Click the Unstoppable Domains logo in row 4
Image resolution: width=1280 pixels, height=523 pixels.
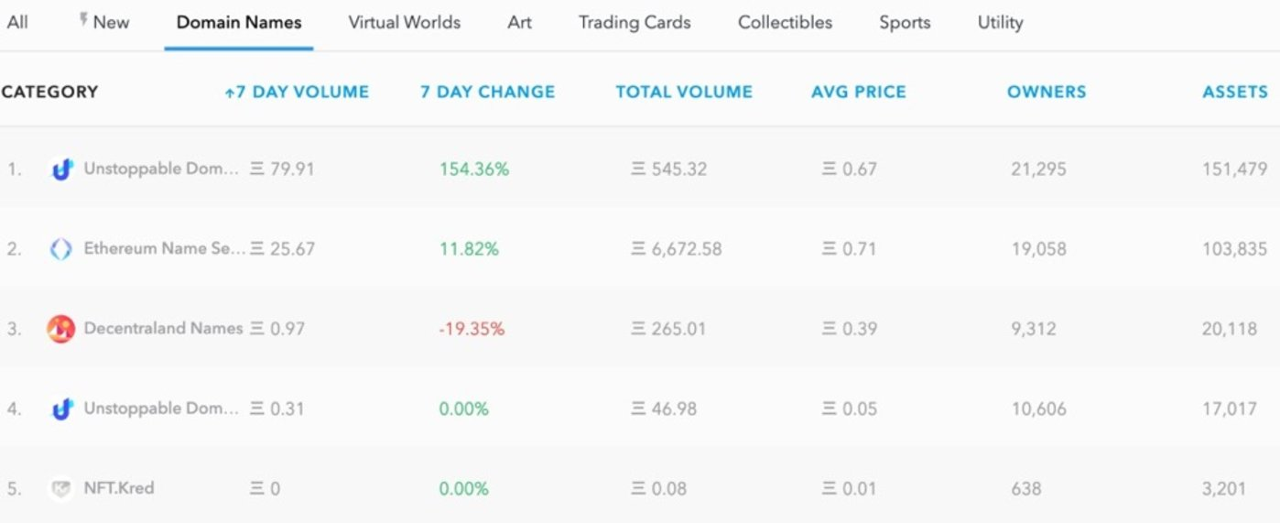61,409
